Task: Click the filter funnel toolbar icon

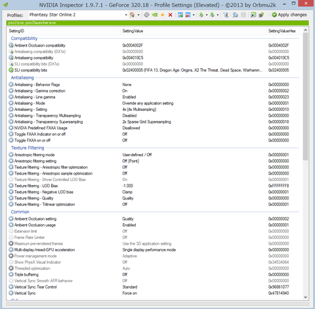Action: tap(226, 15)
